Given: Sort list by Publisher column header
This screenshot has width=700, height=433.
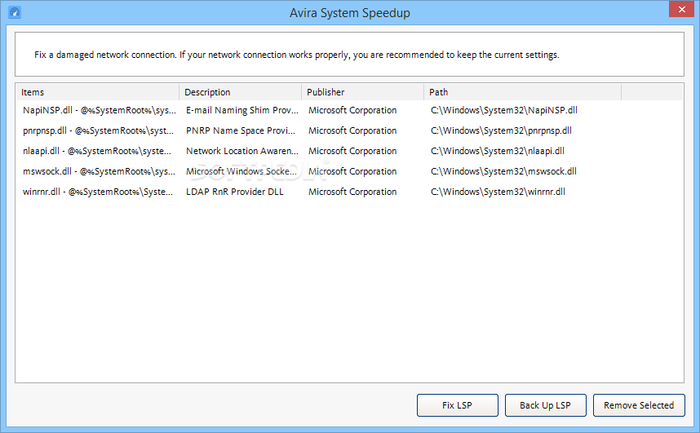Looking at the screenshot, I should tap(362, 92).
